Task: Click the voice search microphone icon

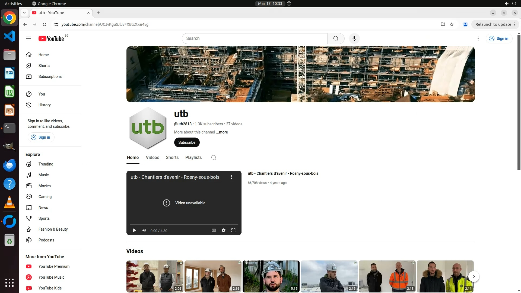Action: coord(354,39)
